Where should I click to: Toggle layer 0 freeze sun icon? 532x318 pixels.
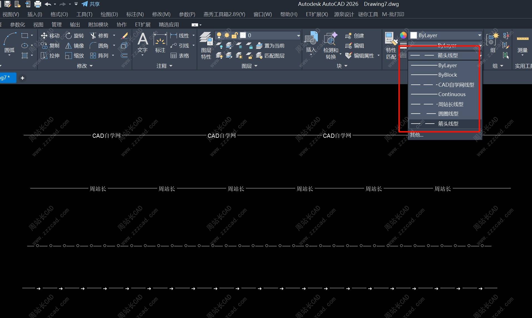(x=227, y=35)
